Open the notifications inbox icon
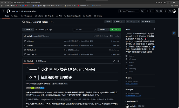 coord(170,11)
